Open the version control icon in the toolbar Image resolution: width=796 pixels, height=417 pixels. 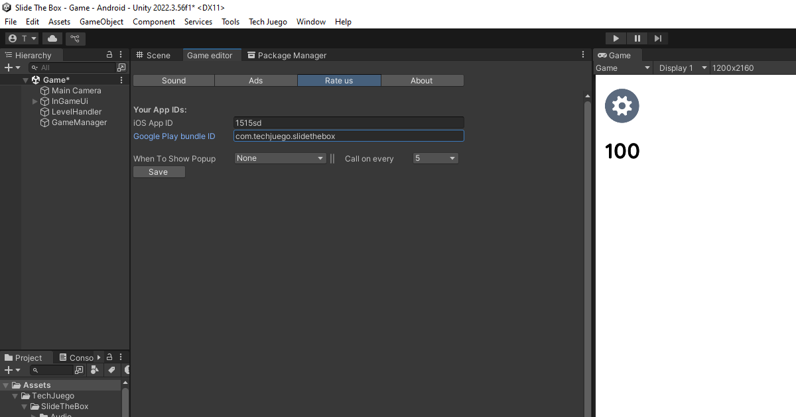coord(75,38)
